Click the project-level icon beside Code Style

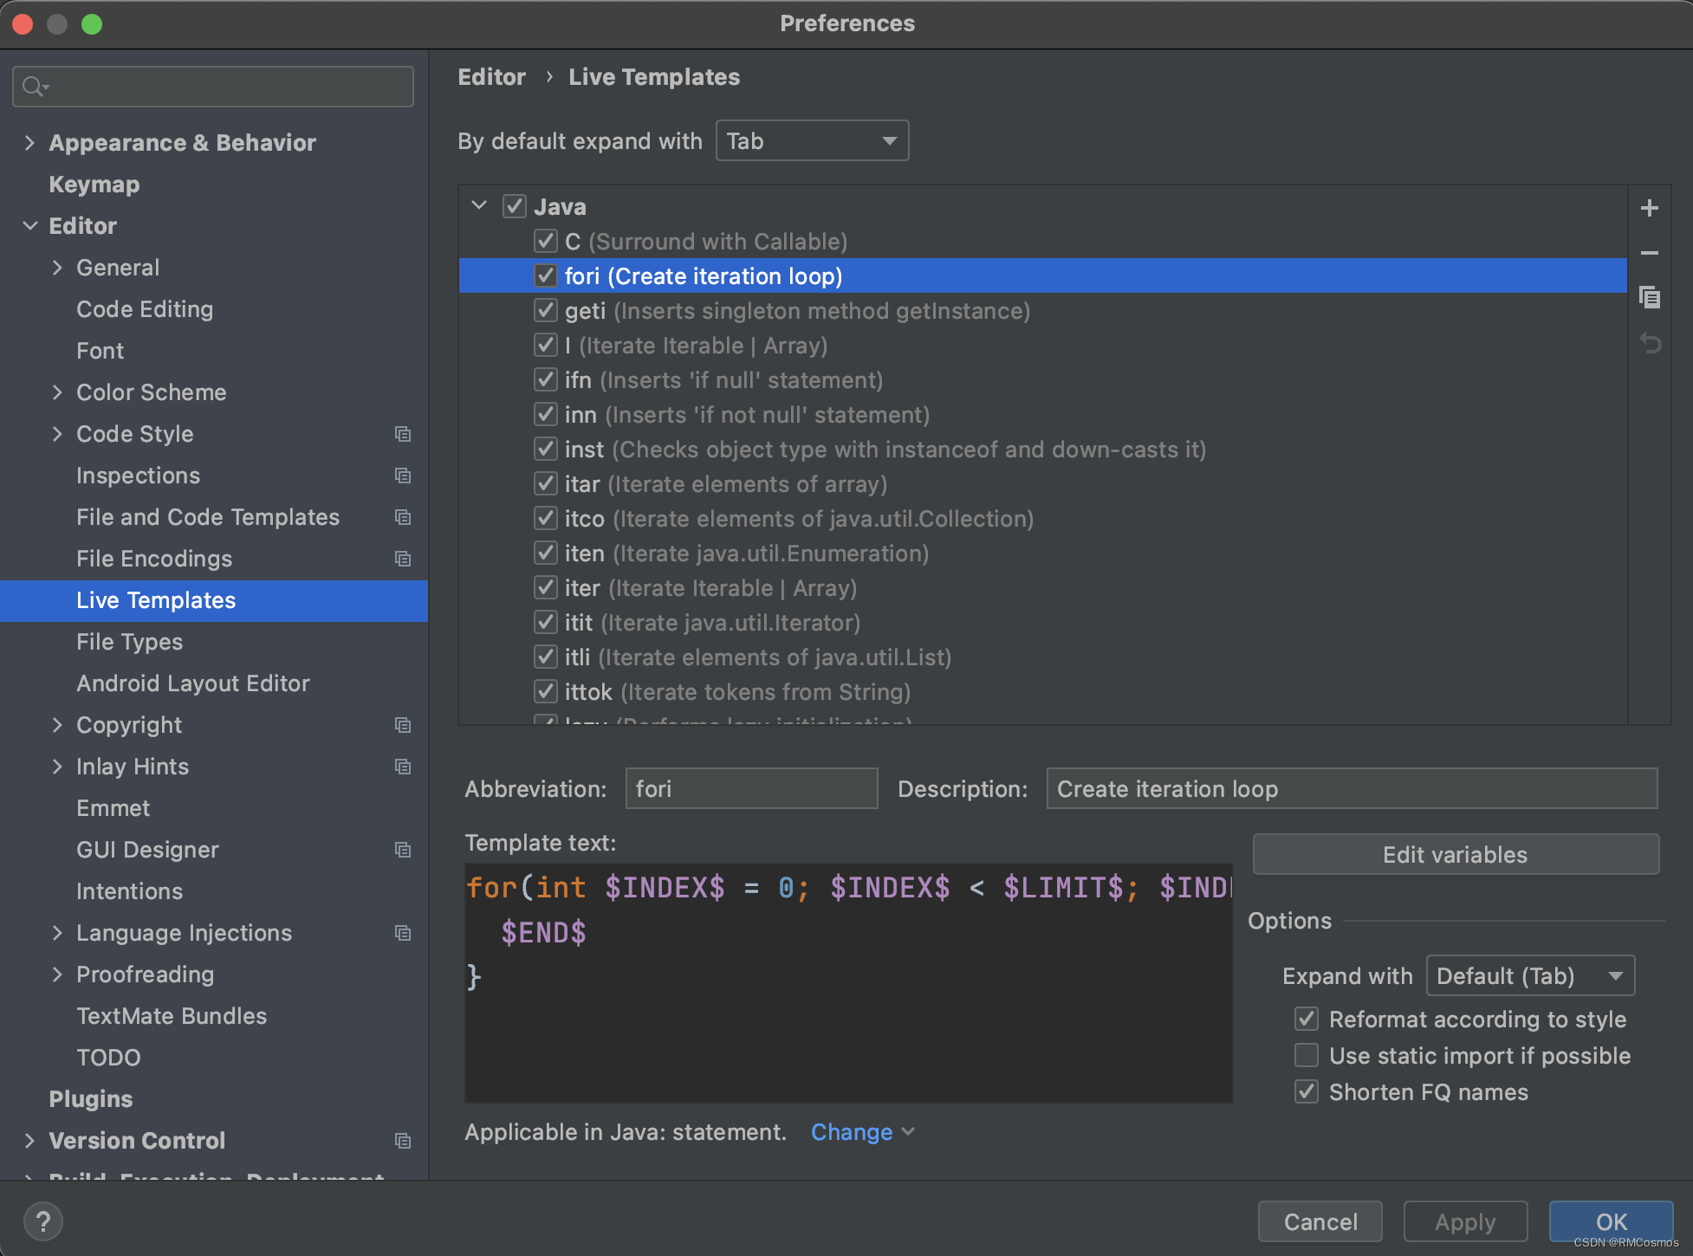(403, 434)
